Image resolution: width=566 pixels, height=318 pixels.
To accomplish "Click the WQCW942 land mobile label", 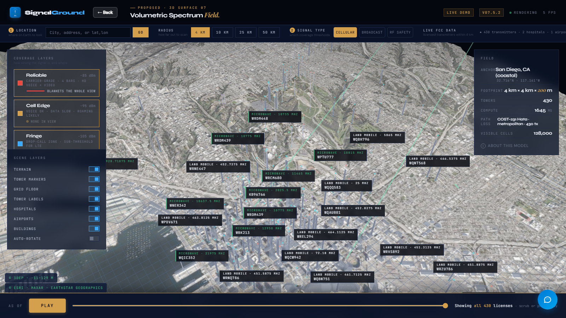I will point(310,255).
